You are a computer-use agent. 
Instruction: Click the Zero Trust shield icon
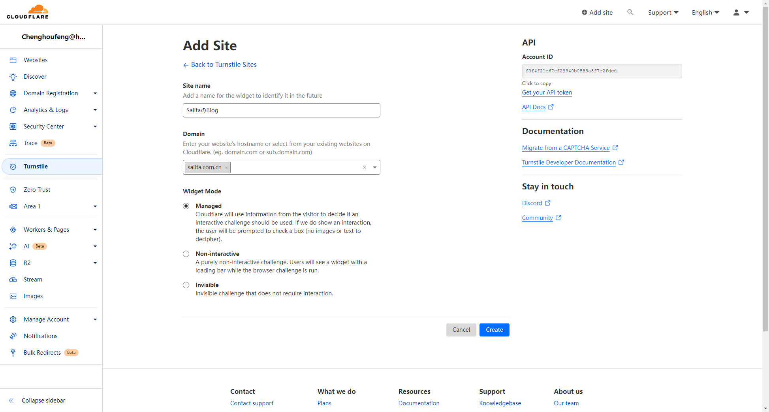(13, 190)
